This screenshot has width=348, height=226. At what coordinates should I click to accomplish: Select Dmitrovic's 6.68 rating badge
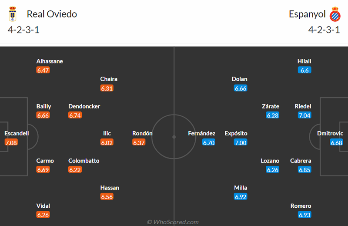click(336, 142)
